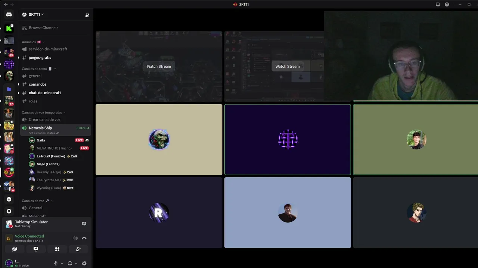
Task: Open microphone input options arrow
Action: (62, 263)
